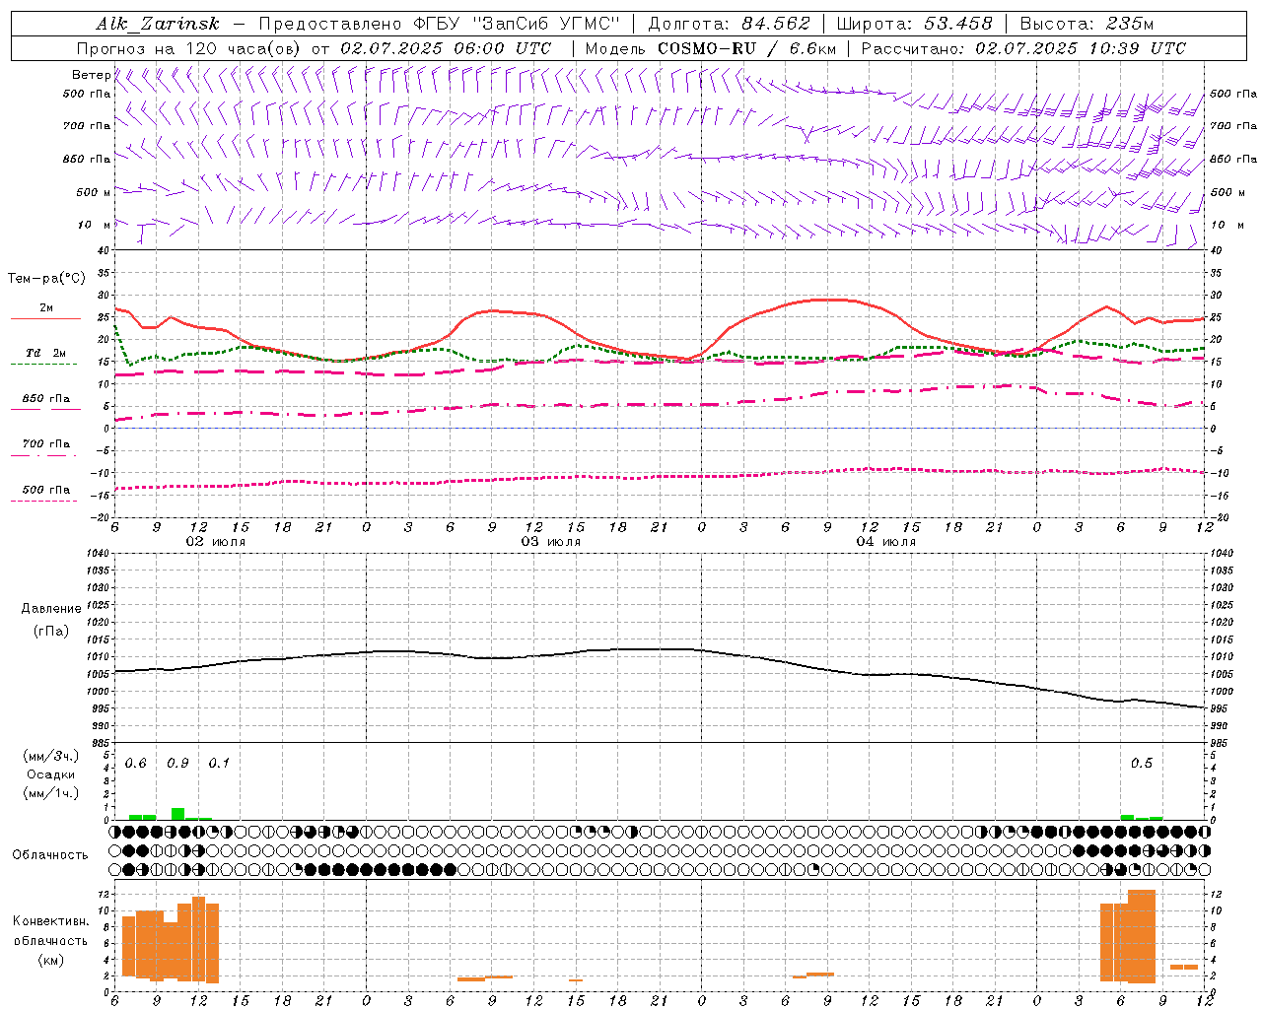The image size is (1262, 1009).
Task: Click the '(мм/1ч.)' precipitation unit label
Action: pyautogui.click(x=50, y=793)
